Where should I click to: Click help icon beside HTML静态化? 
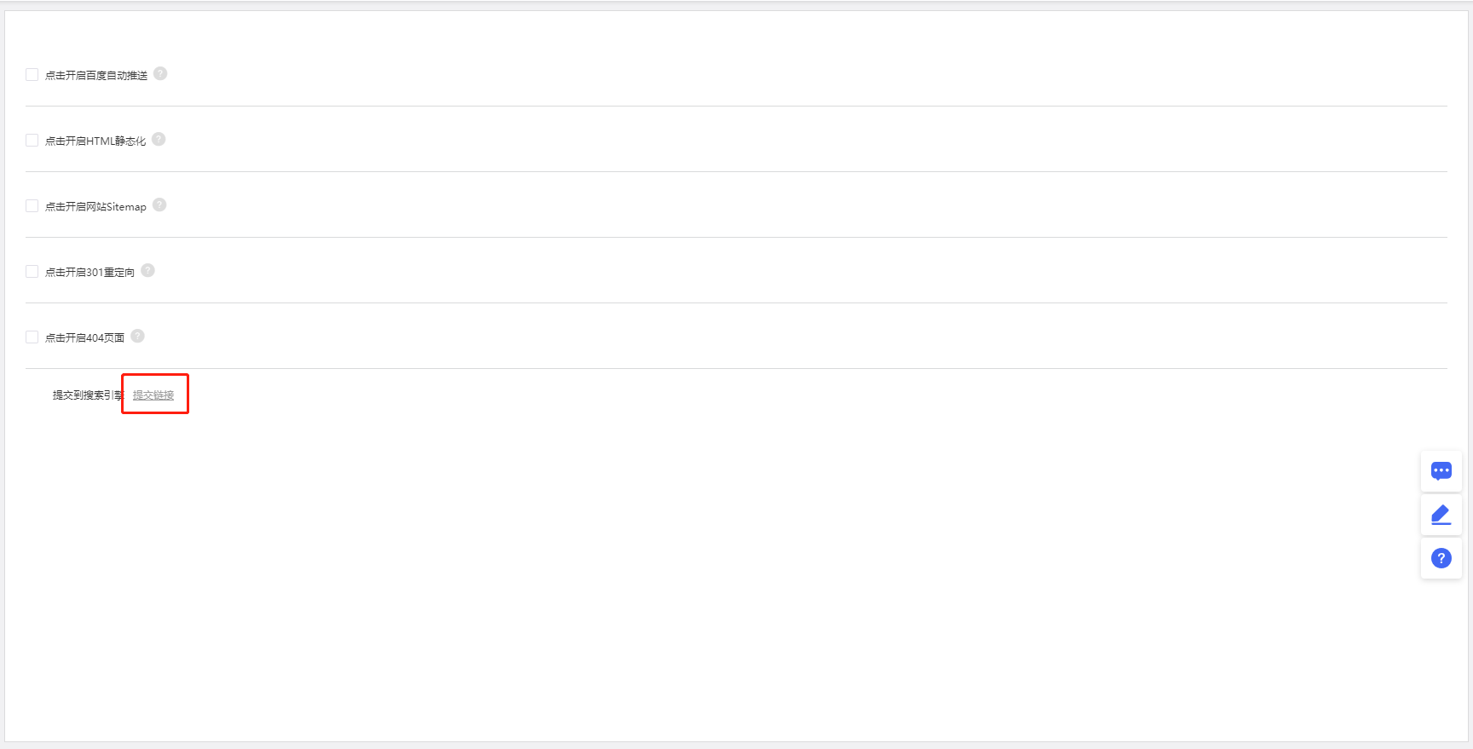tap(159, 140)
